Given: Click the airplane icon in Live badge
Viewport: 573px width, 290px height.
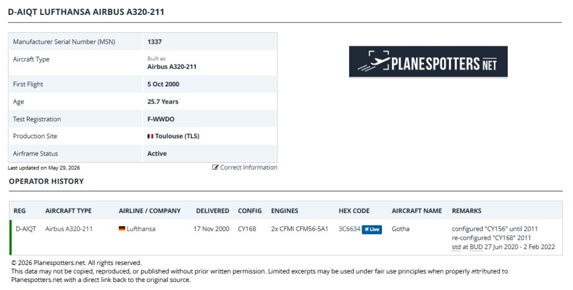Looking at the screenshot, I should 366,229.
